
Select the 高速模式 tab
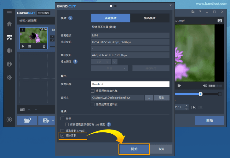coord(111,18)
